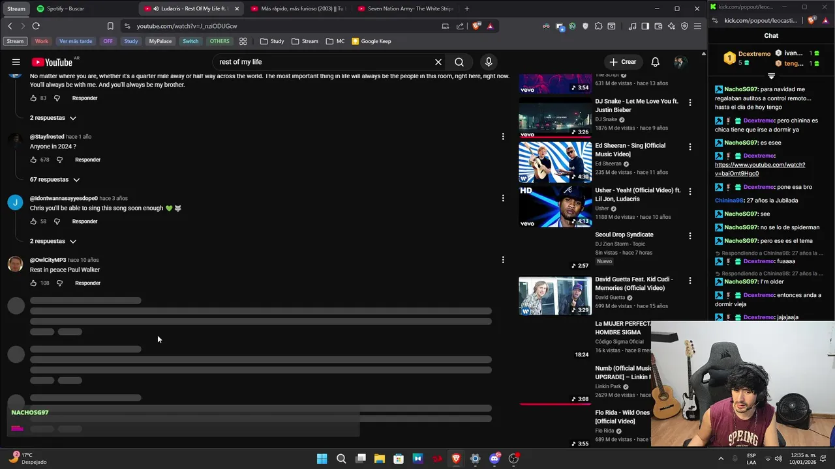Open File Explorer from the taskbar

click(379, 459)
